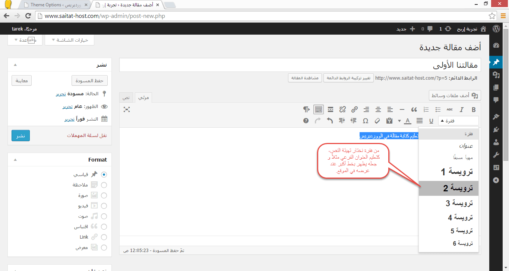The height and width of the screenshot is (271, 509).
Task: Open the فقرة paragraph format dropdown
Action: click(x=458, y=121)
